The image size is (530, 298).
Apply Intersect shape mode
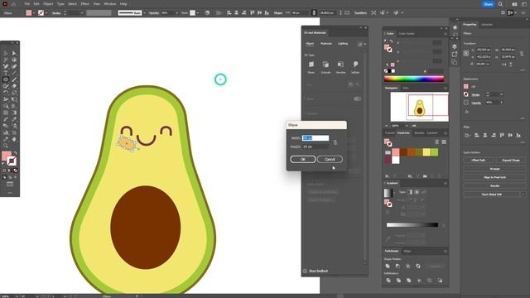point(408,267)
